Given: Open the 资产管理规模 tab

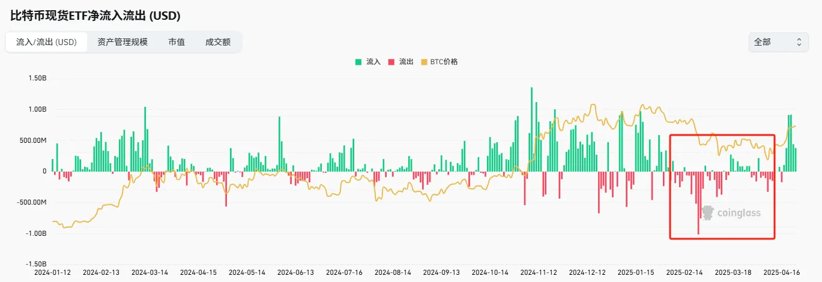Looking at the screenshot, I should pyautogui.click(x=122, y=42).
